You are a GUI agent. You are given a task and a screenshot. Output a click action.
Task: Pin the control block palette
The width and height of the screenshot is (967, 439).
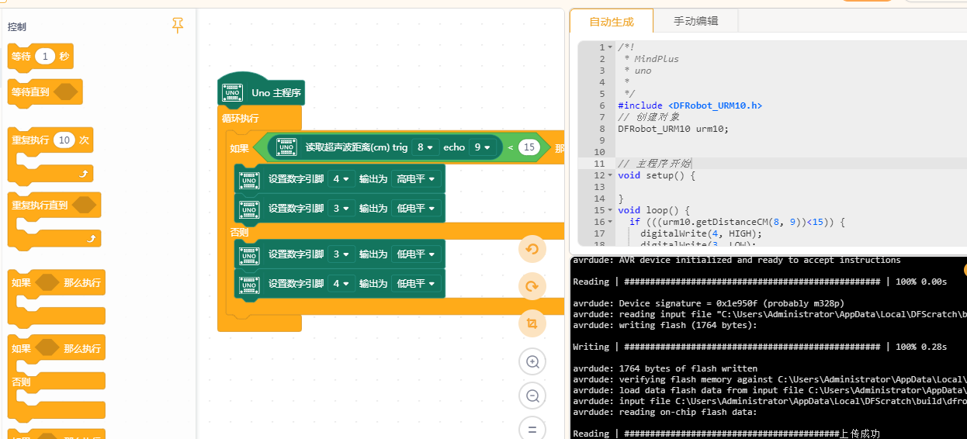(178, 26)
